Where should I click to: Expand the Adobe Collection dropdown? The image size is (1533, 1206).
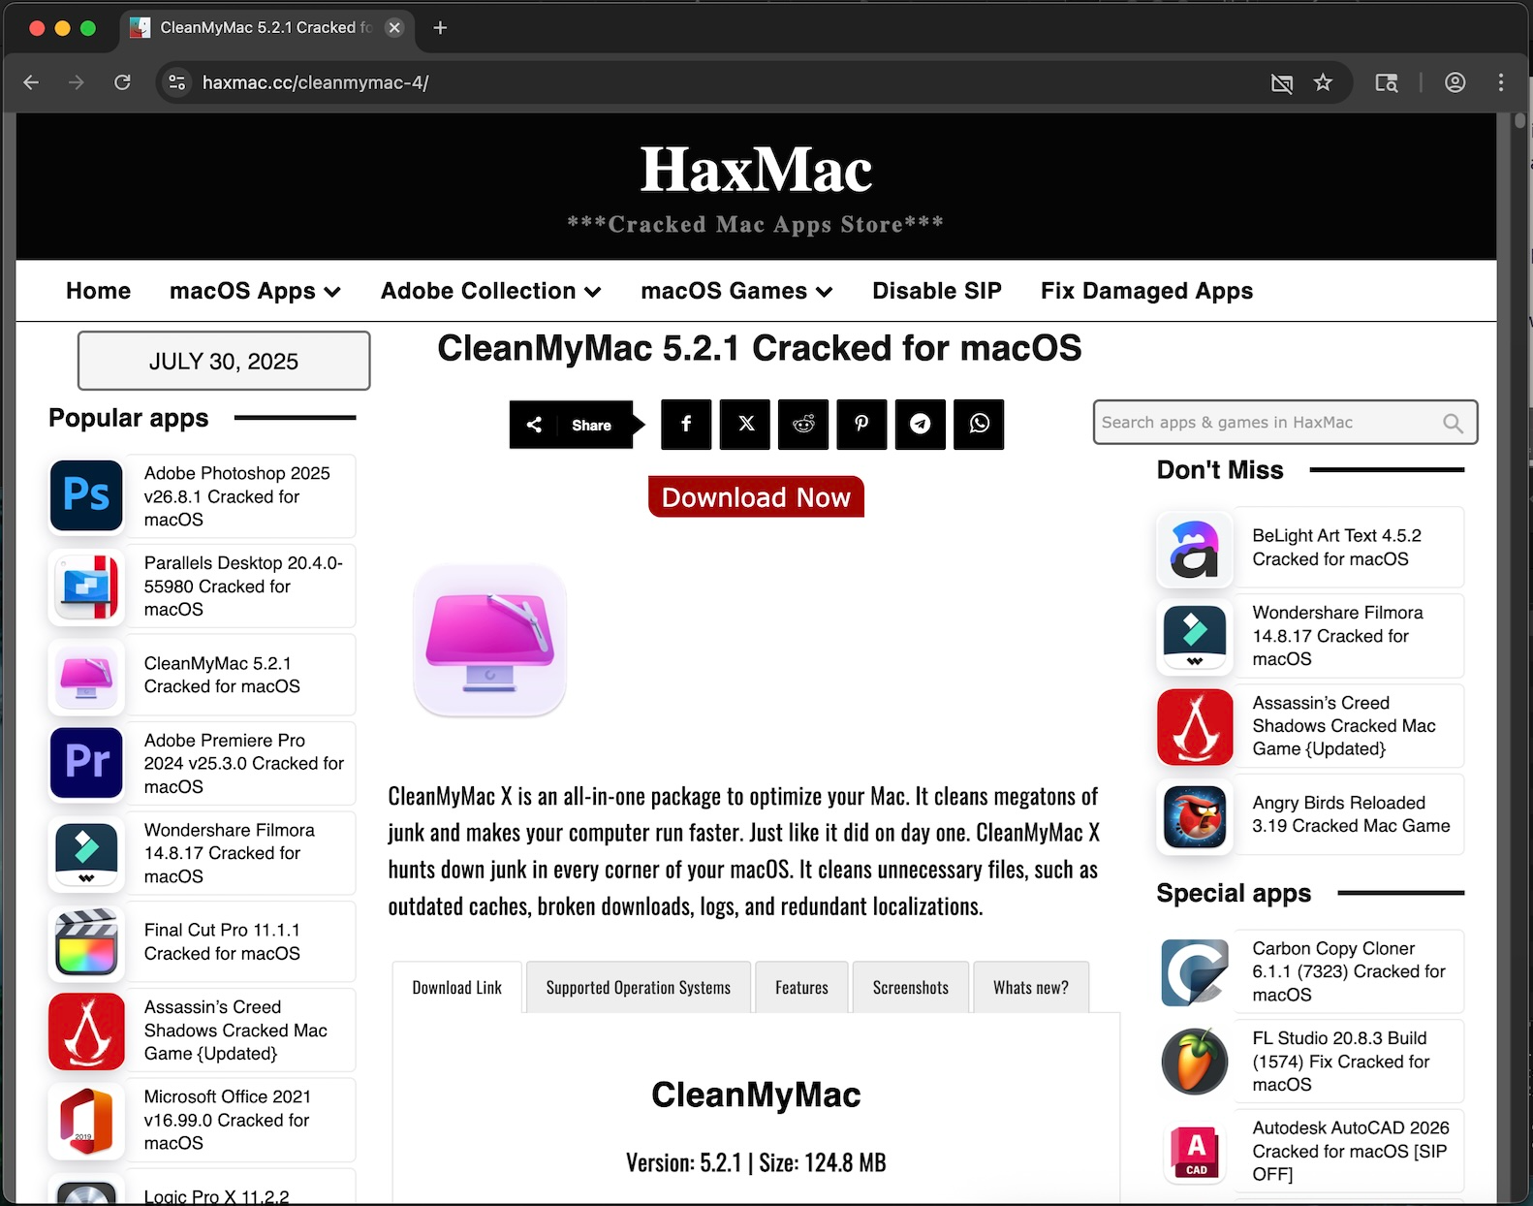[490, 291]
